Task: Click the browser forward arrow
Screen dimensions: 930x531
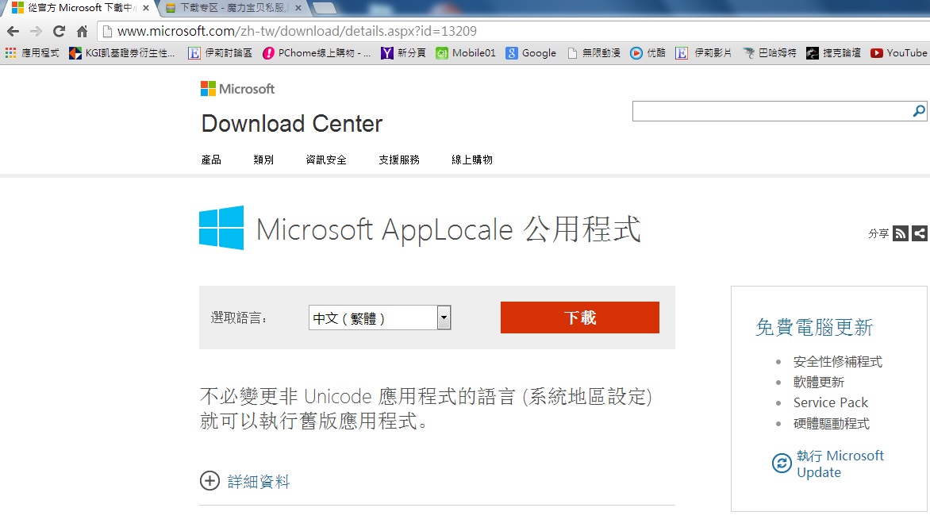Action: tap(37, 32)
